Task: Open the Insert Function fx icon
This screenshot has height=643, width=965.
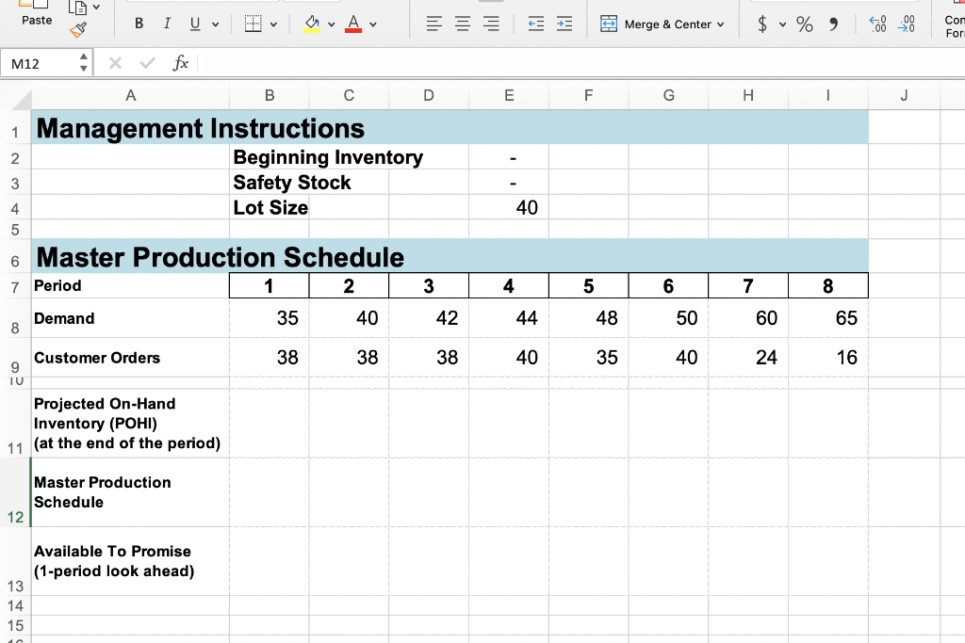Action: click(180, 63)
